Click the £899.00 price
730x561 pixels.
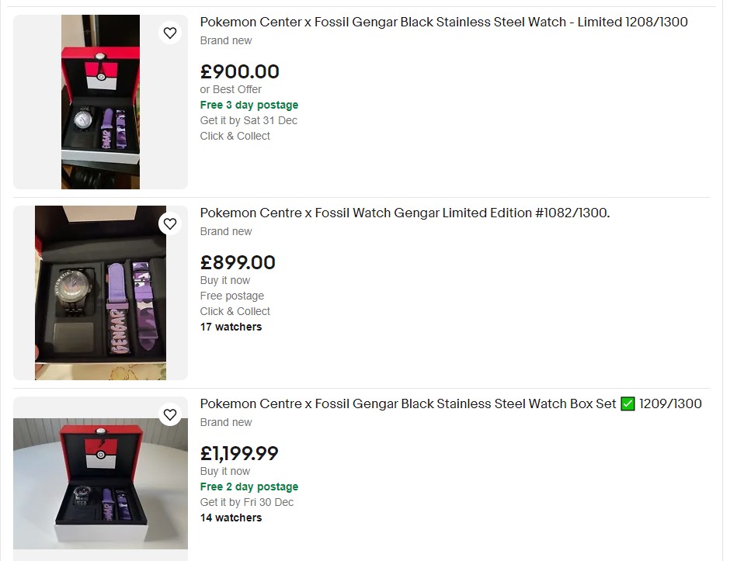(238, 262)
